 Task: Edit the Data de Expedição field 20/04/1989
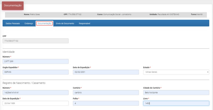[35, 103]
